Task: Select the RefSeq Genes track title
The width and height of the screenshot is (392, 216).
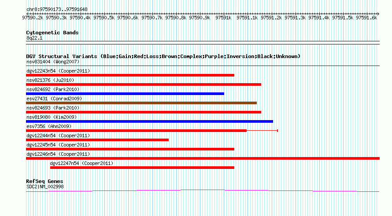Action: pyautogui.click(x=45, y=181)
